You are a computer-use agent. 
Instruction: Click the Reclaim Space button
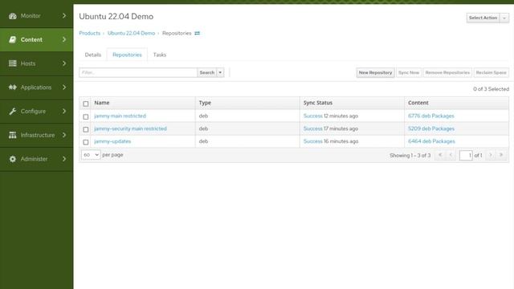tap(491, 72)
